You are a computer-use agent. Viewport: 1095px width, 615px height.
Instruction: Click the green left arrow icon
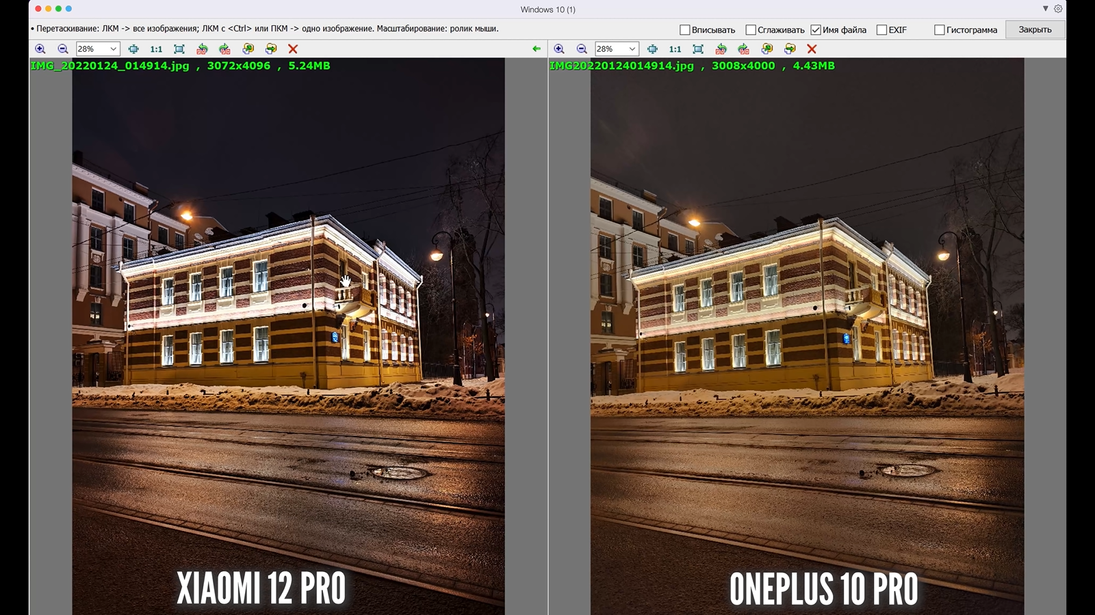click(537, 49)
